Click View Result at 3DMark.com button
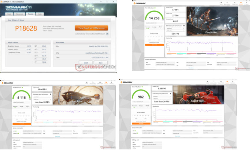Screen dimensions: 250x150 (91, 28)
